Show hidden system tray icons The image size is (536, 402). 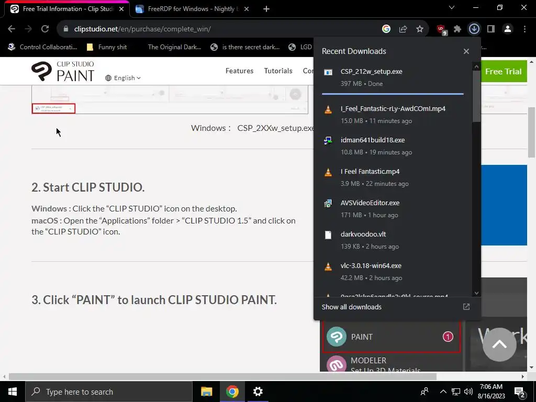(x=443, y=392)
